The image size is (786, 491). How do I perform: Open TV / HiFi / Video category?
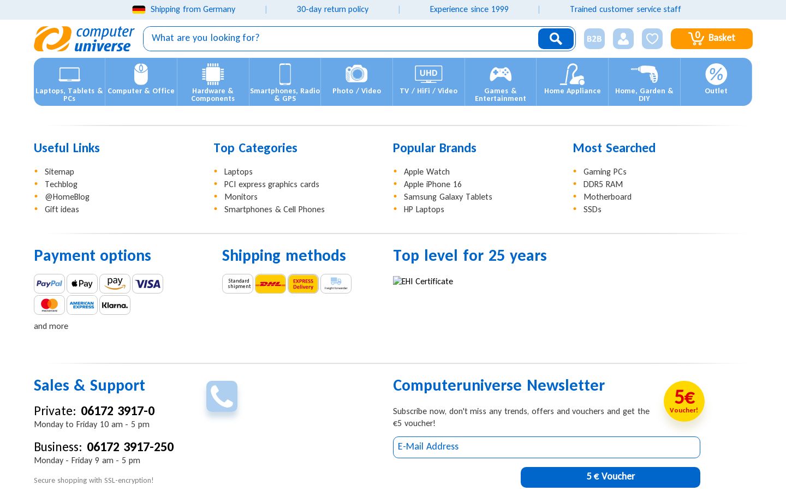[428, 82]
